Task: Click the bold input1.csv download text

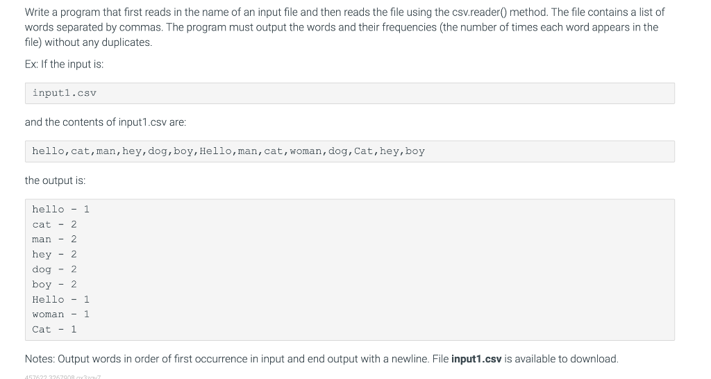Action: [x=476, y=359]
